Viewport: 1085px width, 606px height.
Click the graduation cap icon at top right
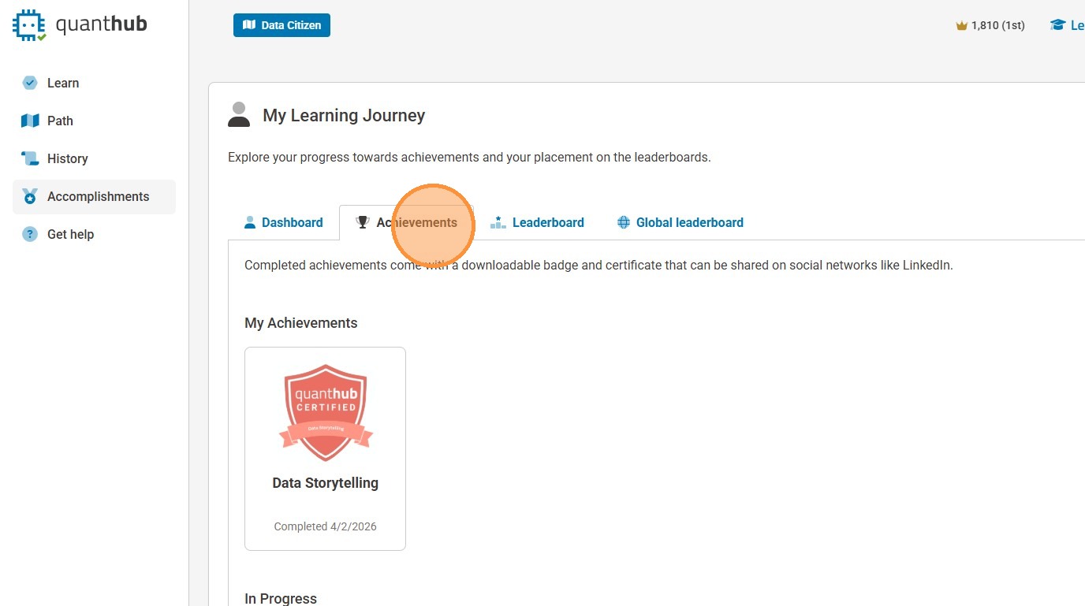point(1057,25)
